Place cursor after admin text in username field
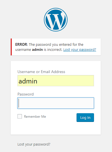 pyautogui.click(x=38, y=81)
